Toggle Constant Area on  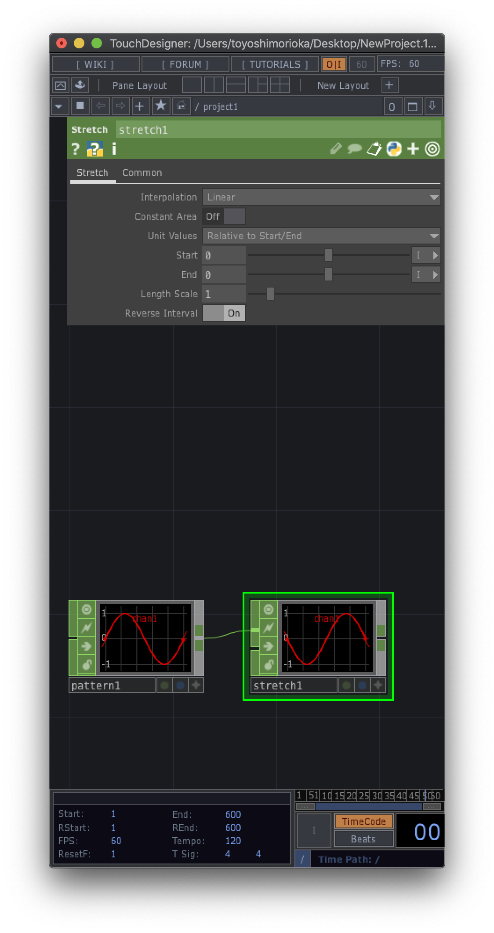(224, 216)
